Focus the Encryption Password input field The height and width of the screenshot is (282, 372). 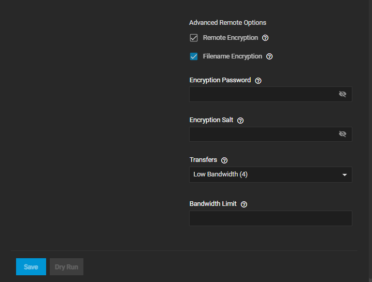pos(263,94)
